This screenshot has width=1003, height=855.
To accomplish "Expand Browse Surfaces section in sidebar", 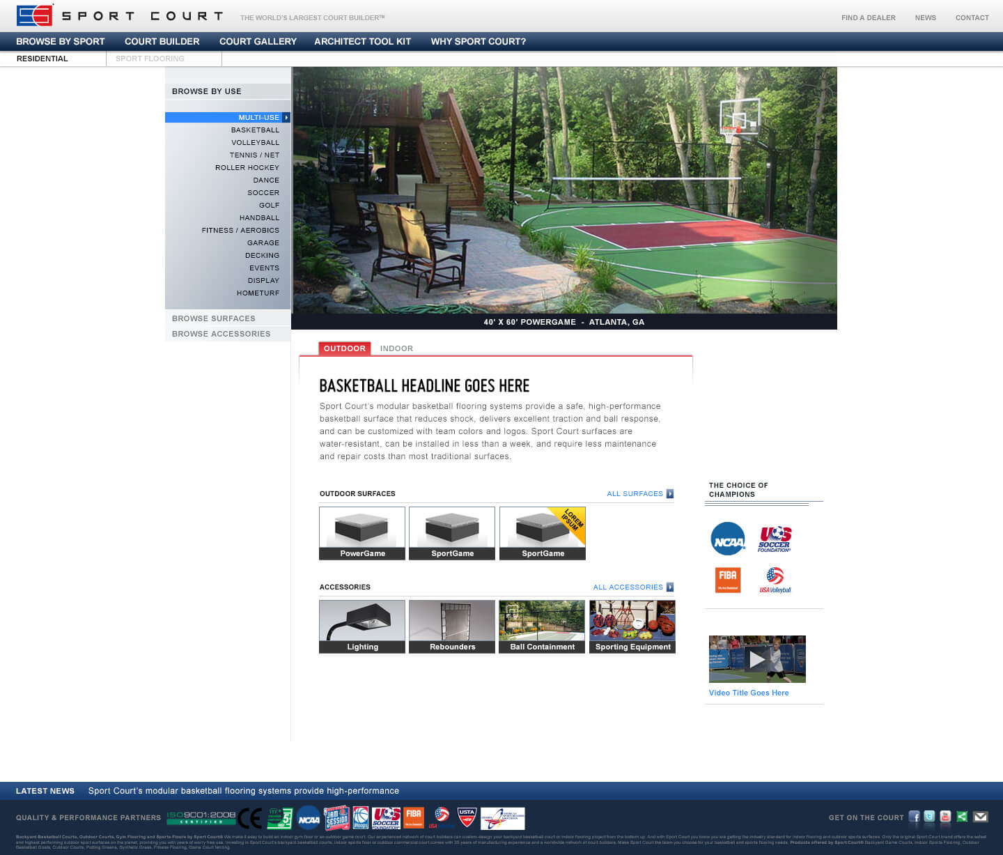I will click(214, 318).
